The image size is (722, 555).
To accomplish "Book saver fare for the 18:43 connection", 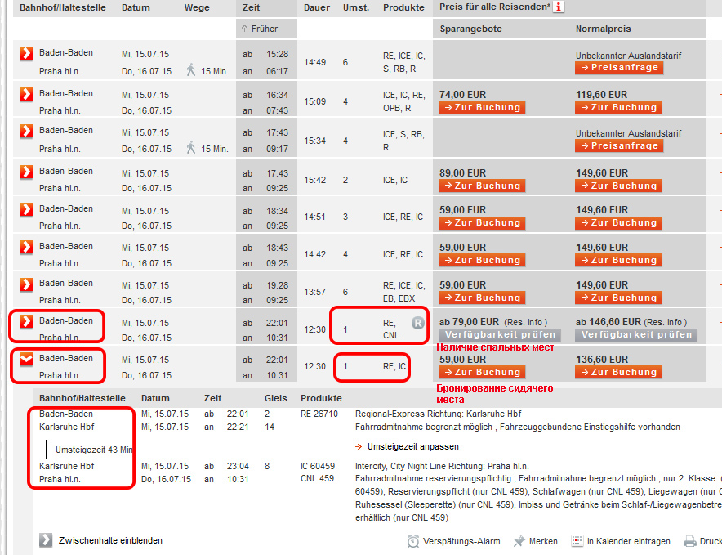I will point(482,261).
